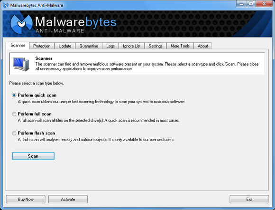The height and width of the screenshot is (210, 275).
Task: Show the Ignore List tab
Action: [131, 46]
